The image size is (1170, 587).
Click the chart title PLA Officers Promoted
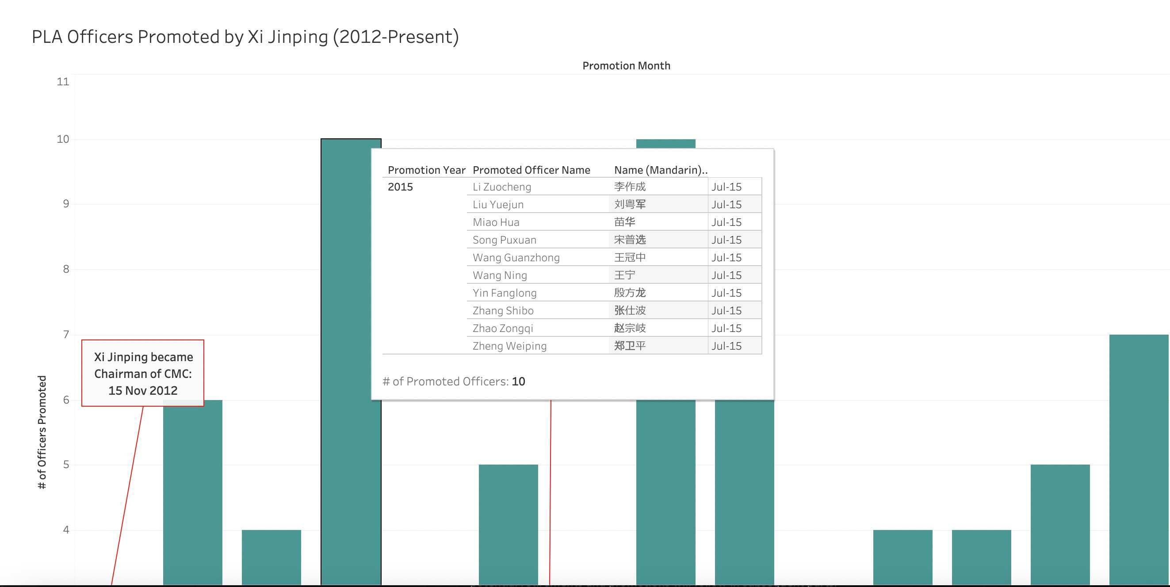click(x=245, y=37)
